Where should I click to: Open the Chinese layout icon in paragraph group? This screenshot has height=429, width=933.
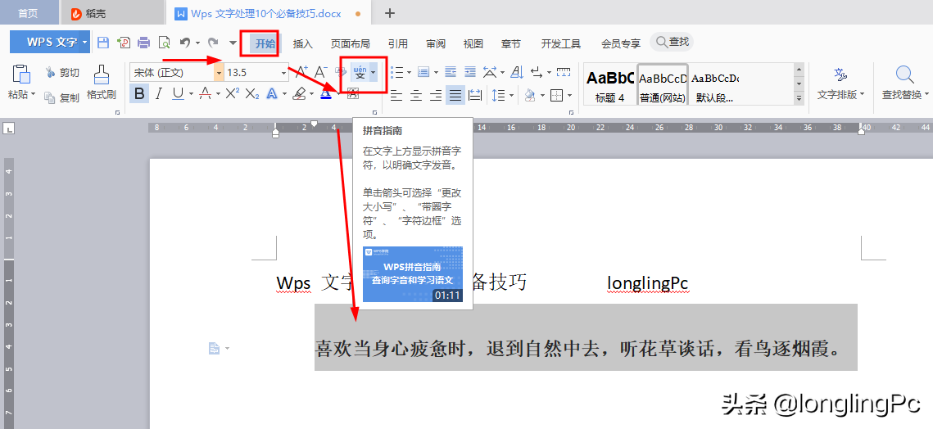point(490,73)
